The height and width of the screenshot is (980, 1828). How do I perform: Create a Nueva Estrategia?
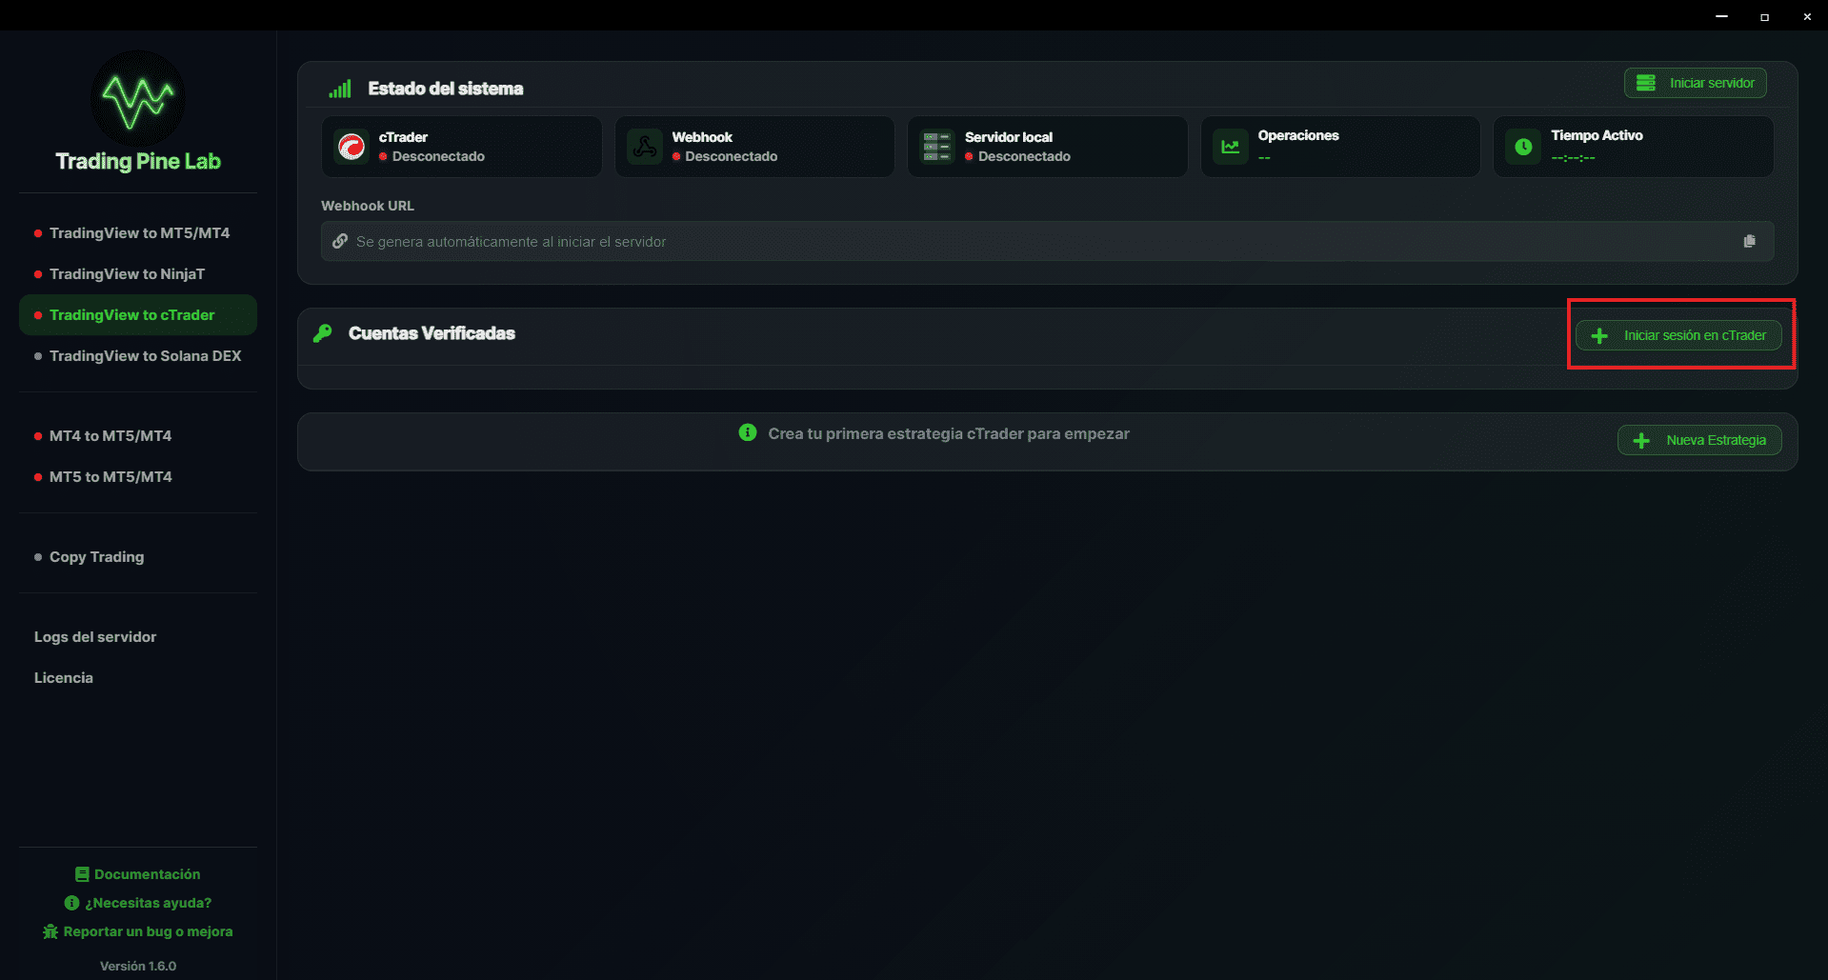point(1698,439)
